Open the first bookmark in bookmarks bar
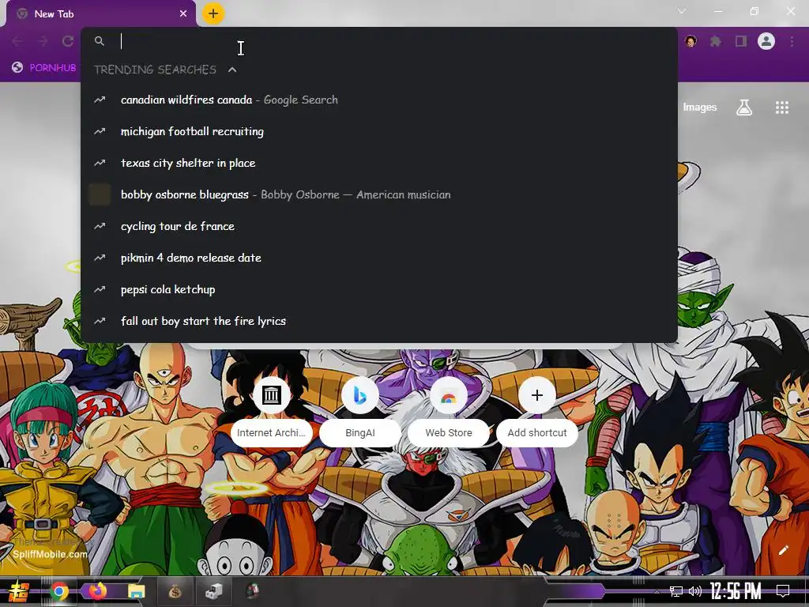The image size is (809, 607). click(44, 68)
